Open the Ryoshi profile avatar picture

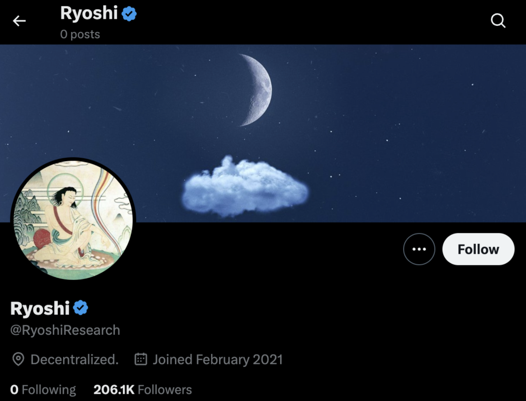click(73, 219)
